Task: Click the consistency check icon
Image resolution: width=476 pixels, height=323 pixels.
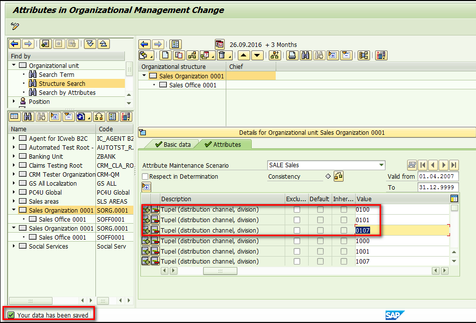Action: tap(339, 176)
